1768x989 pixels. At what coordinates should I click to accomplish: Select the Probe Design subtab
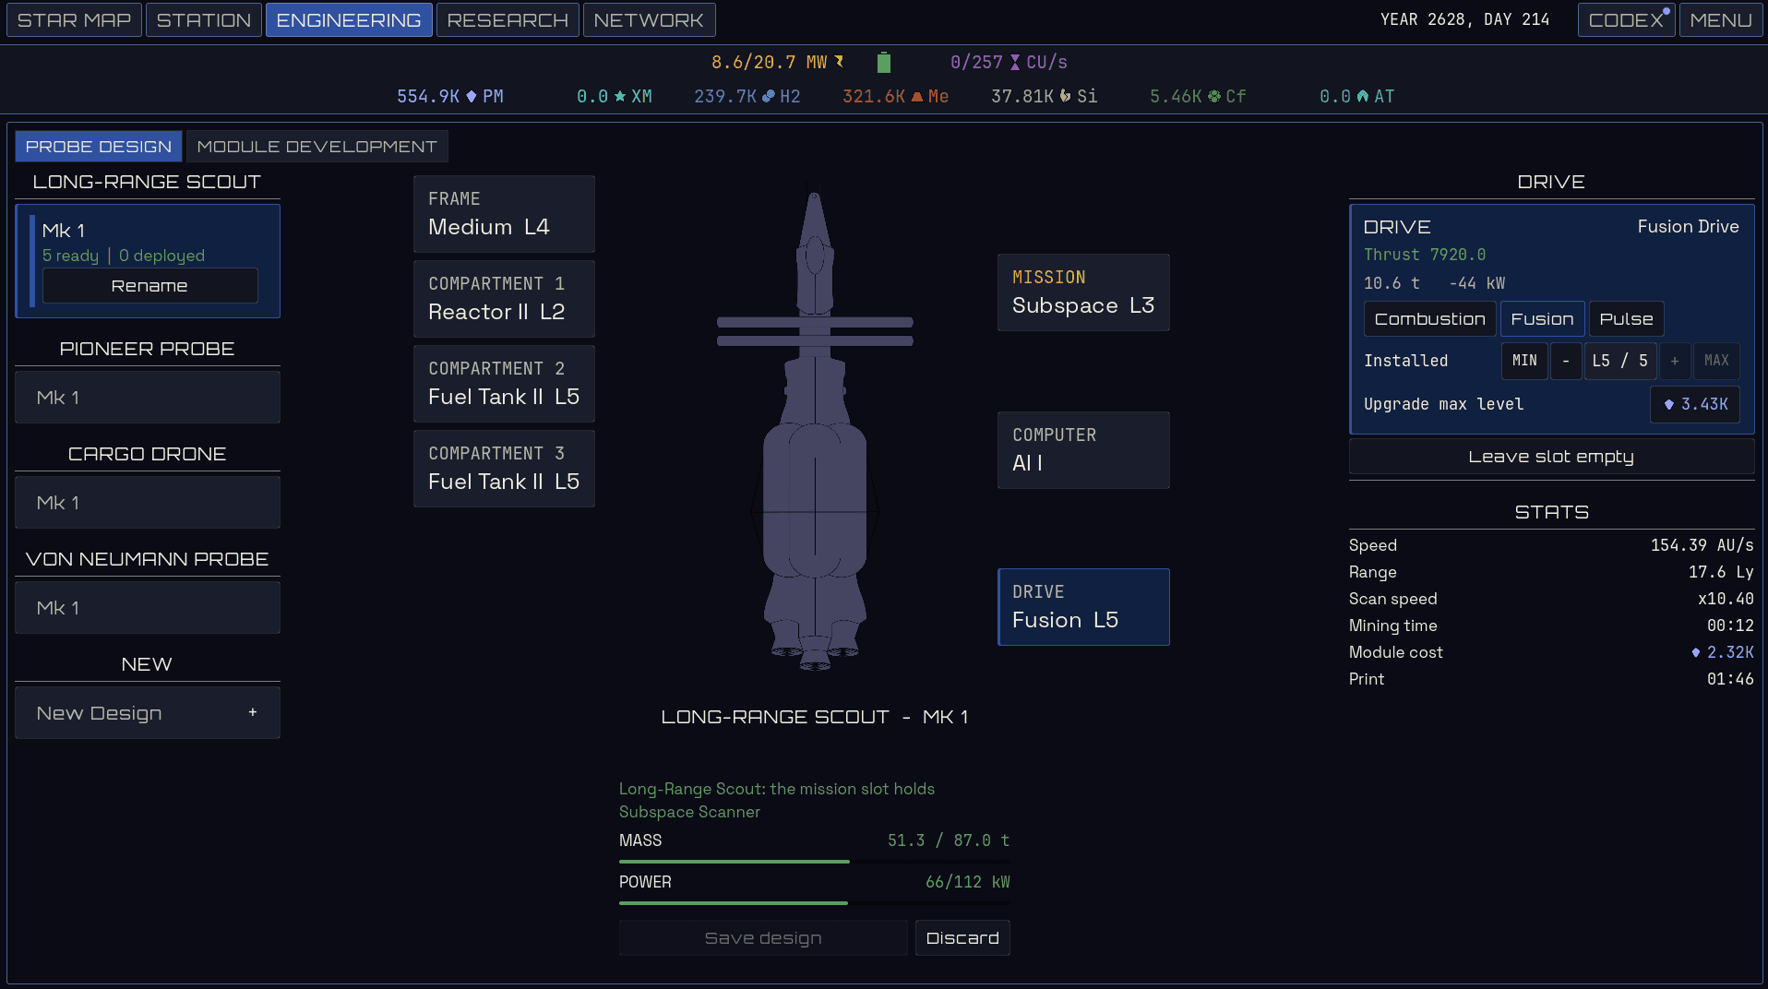99,147
